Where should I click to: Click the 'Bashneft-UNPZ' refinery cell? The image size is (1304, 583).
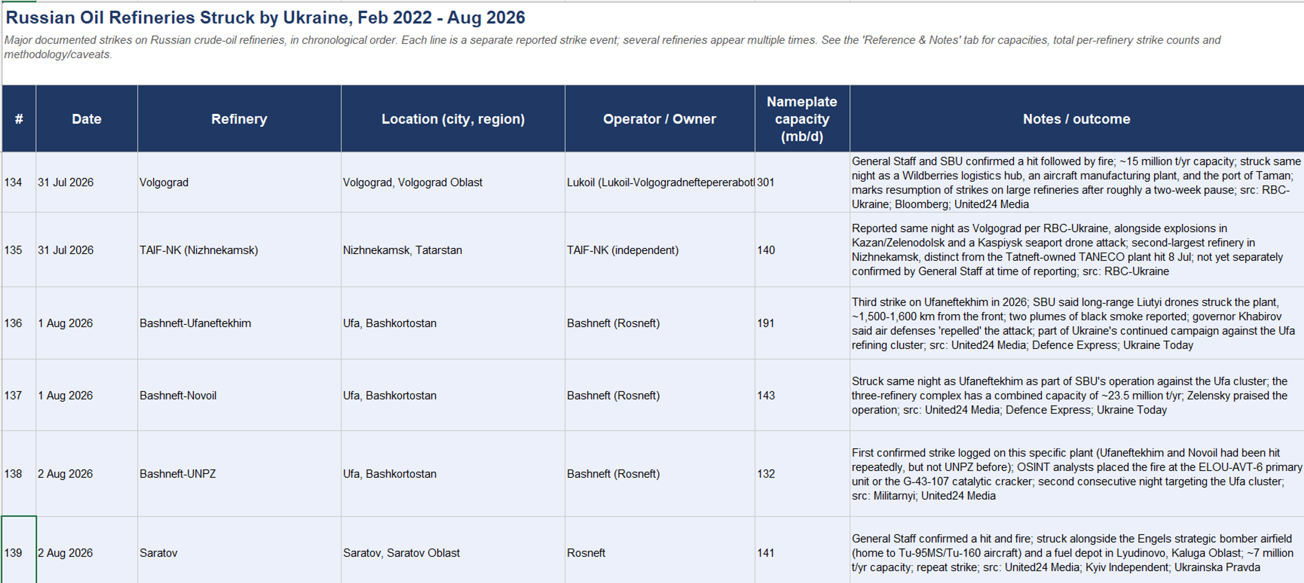[x=239, y=474]
